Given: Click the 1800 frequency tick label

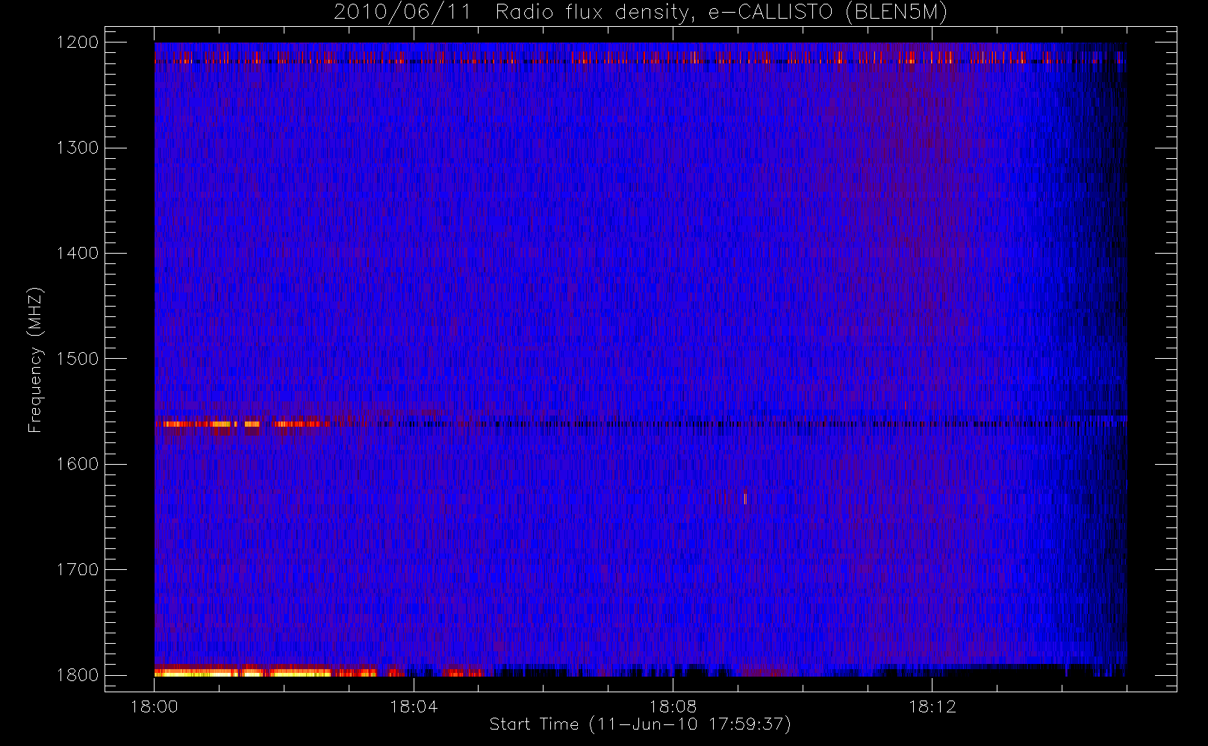Looking at the screenshot, I should click(x=78, y=674).
